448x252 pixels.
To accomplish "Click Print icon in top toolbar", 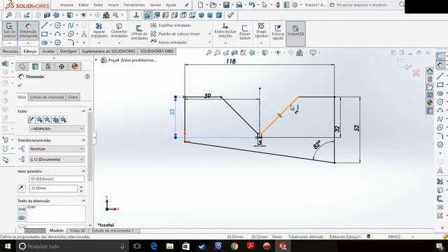I will point(239,5).
